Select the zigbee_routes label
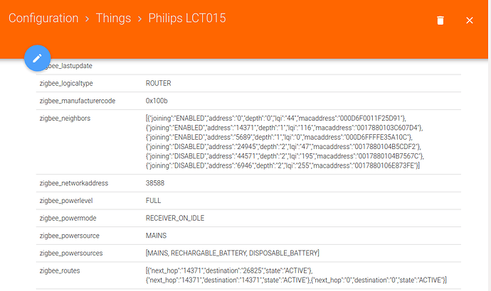The height and width of the screenshot is (291, 491). [60, 270]
